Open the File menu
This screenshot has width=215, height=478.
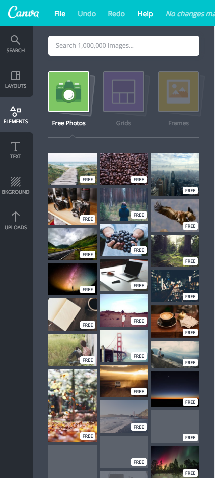[60, 14]
